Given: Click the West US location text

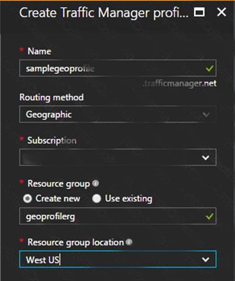Looking at the screenshot, I should click(42, 260).
